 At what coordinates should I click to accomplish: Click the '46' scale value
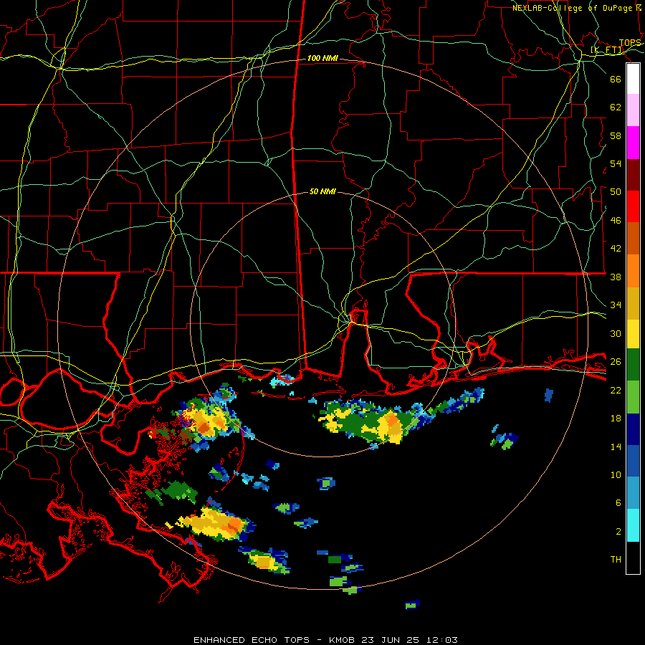(x=616, y=221)
